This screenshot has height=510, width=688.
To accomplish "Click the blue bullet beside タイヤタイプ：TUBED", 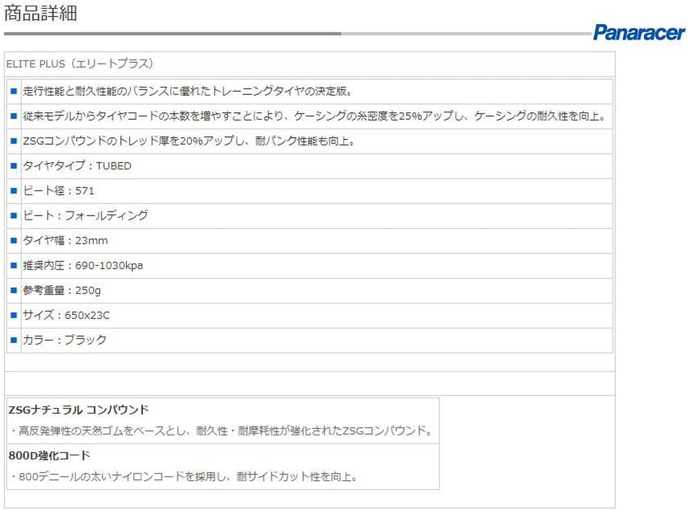I will [x=13, y=166].
